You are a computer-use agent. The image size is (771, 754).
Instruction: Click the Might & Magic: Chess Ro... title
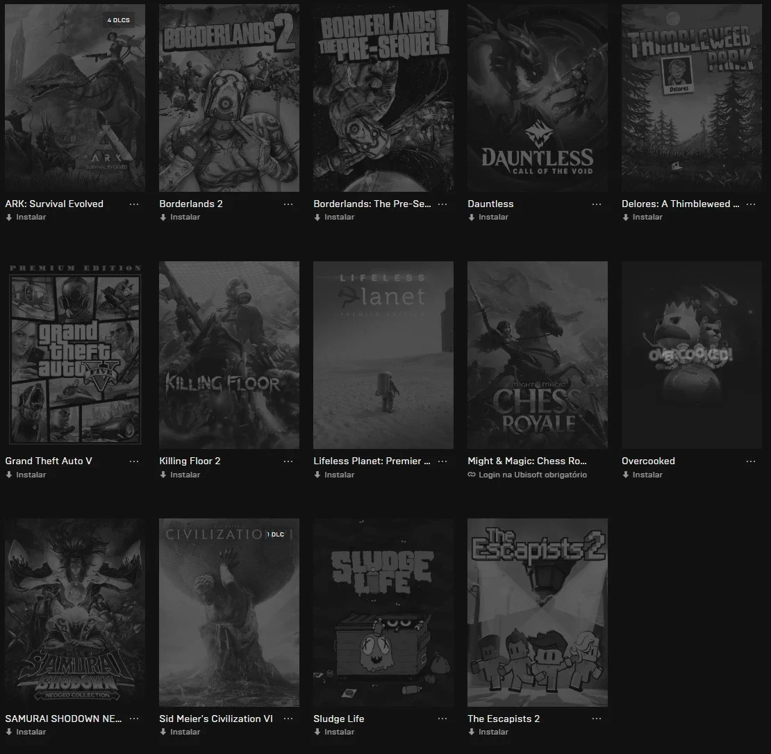click(x=527, y=461)
